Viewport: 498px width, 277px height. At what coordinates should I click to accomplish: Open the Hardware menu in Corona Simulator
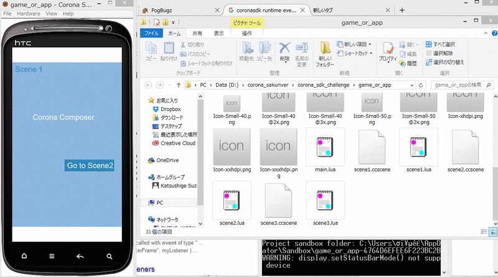pos(29,13)
